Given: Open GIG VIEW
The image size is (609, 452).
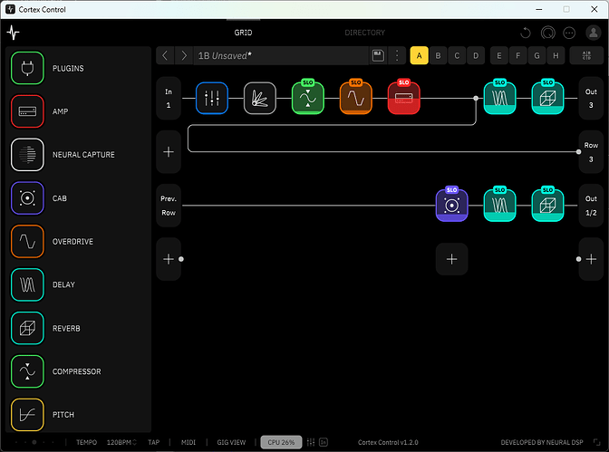Looking at the screenshot, I should click(231, 442).
